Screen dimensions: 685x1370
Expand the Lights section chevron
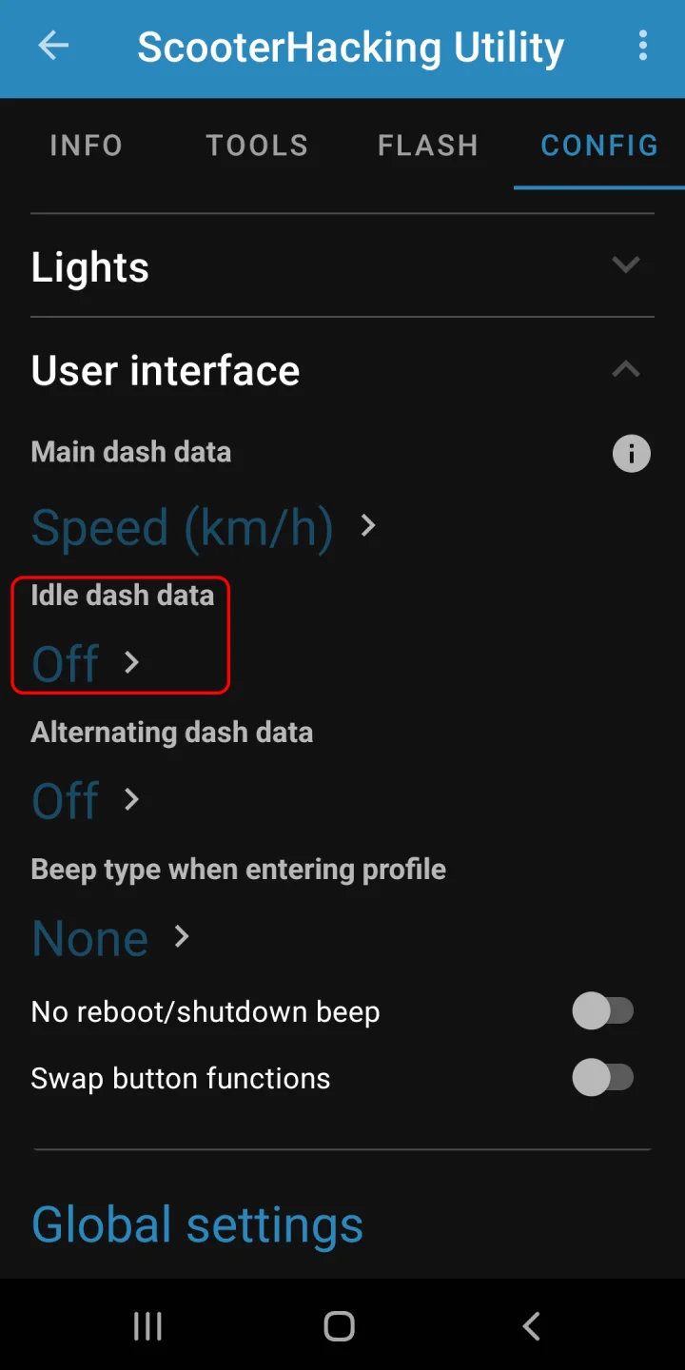[x=625, y=265]
